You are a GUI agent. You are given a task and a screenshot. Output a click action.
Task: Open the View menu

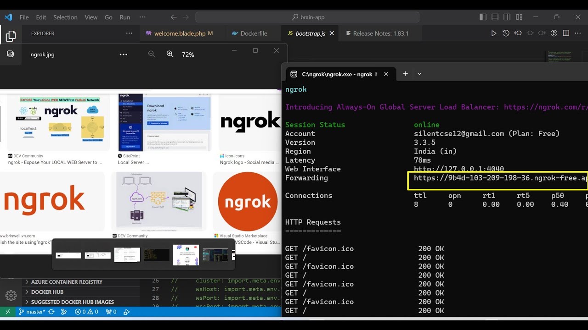[91, 17]
